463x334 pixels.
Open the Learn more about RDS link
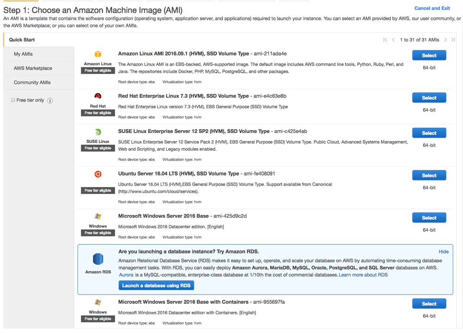click(x=363, y=275)
